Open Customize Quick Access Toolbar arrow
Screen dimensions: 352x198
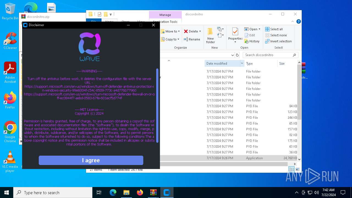pos(111,14)
